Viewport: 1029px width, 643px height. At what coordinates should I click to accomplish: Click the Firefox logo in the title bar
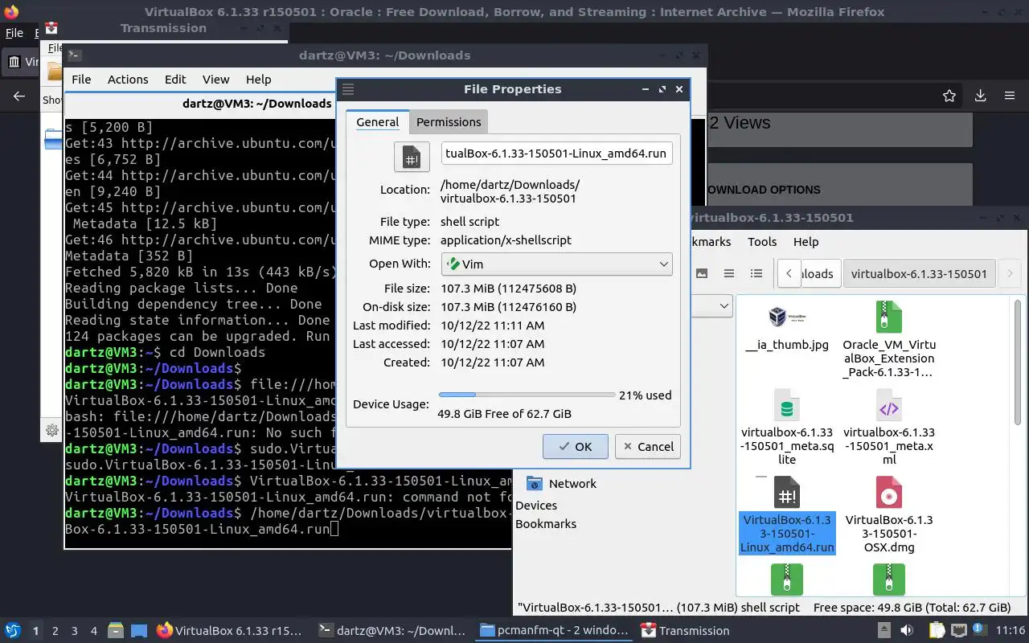point(11,12)
